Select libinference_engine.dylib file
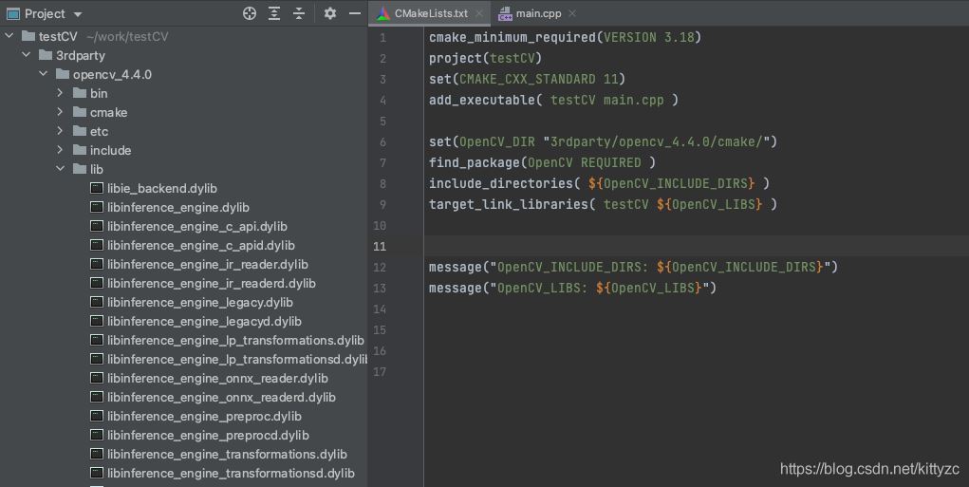The width and height of the screenshot is (969, 487). click(178, 208)
